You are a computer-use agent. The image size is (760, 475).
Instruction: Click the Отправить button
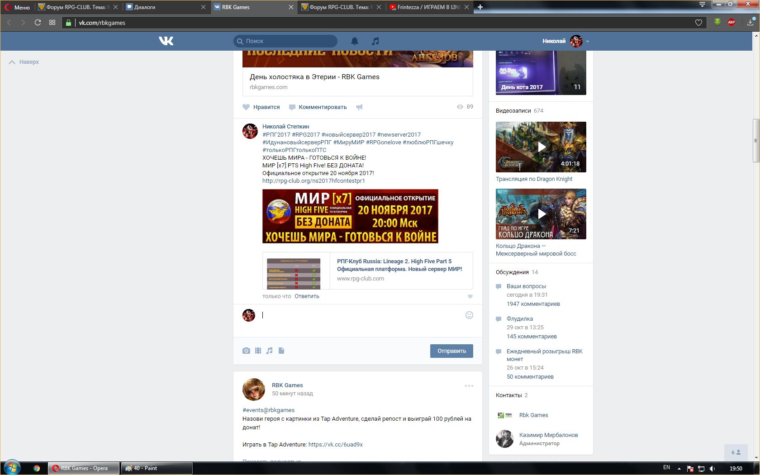(451, 351)
